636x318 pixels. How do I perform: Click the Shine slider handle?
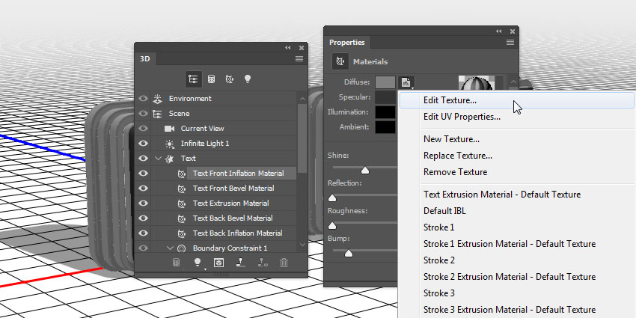pyautogui.click(x=365, y=170)
